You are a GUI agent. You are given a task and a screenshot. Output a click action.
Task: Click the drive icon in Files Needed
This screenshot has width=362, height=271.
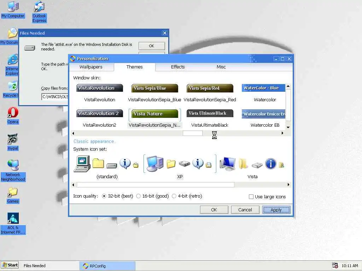click(30, 48)
